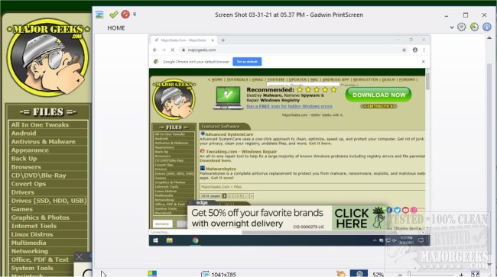Click the 52% zoom level value

[x=378, y=274]
